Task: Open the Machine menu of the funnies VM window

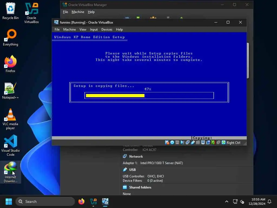Action: tap(70, 30)
